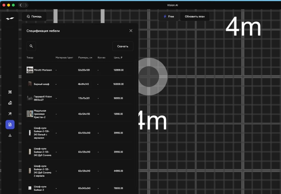This screenshot has height=194, width=281.
Task: Click Обновить план button
Action: click(x=195, y=16)
